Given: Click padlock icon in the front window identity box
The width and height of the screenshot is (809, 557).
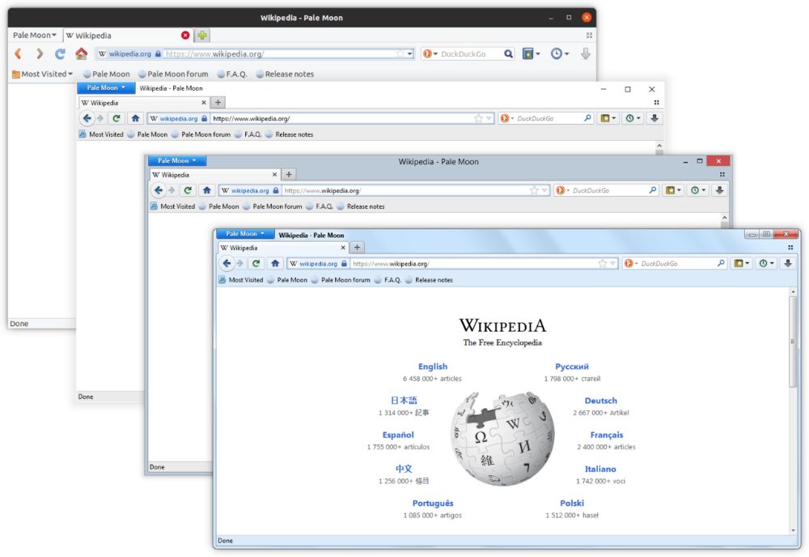Looking at the screenshot, I should [344, 263].
